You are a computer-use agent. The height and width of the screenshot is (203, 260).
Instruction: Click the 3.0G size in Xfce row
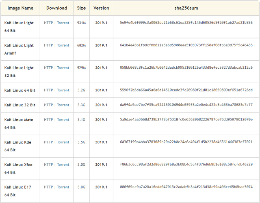[x=81, y=165]
